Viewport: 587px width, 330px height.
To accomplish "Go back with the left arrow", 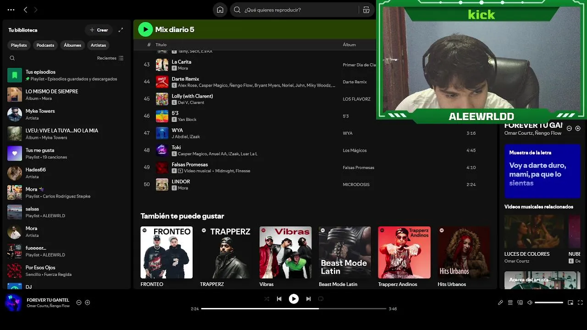I will (26, 10).
